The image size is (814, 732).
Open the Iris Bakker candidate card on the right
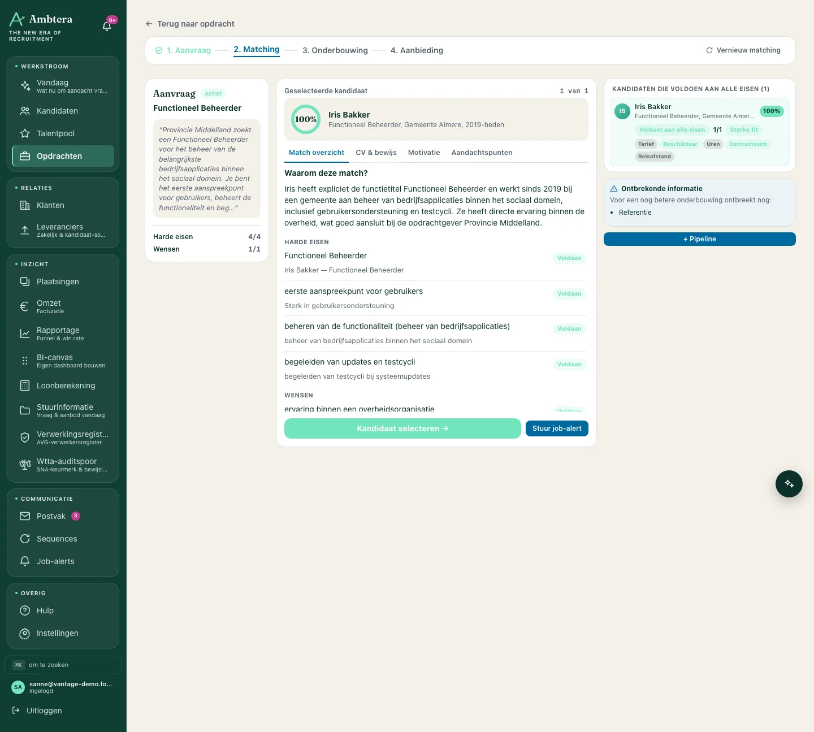tap(700, 132)
